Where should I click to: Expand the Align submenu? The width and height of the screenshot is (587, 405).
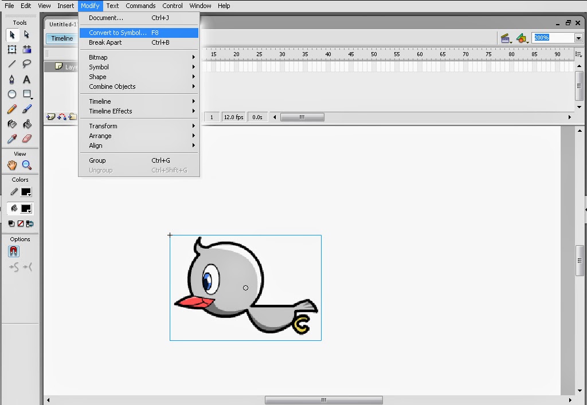tap(139, 146)
